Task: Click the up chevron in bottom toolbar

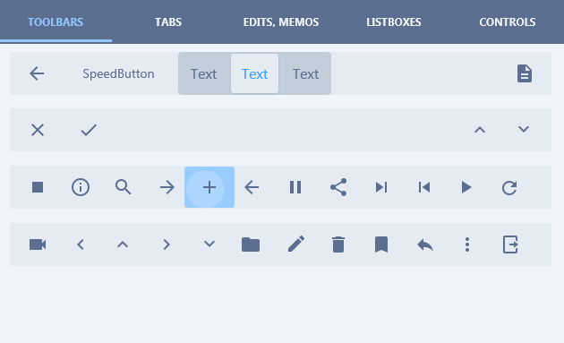Action: [x=123, y=244]
